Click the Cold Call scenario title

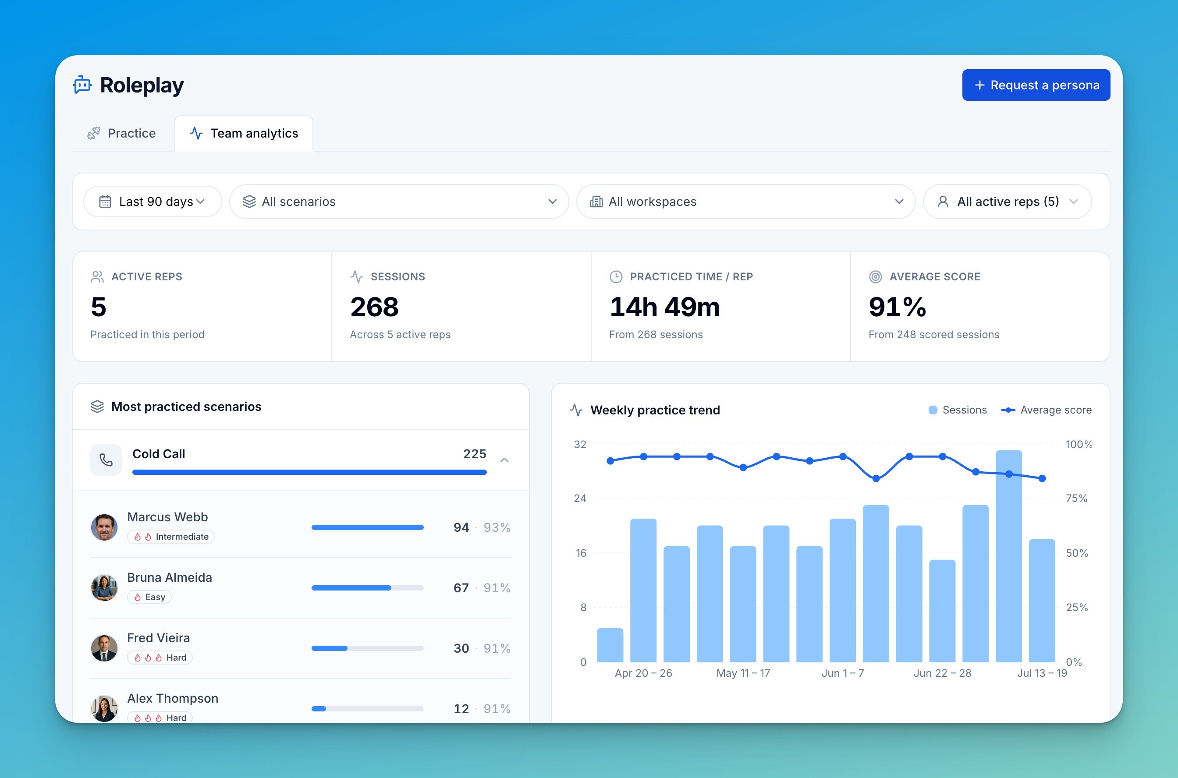point(158,454)
